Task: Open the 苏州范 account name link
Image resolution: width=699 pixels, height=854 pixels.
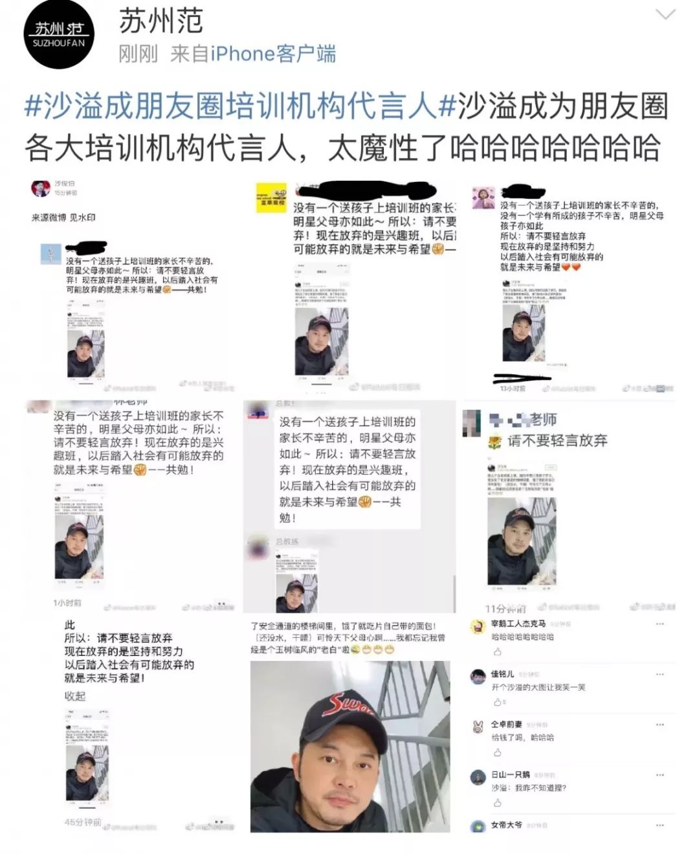Action: point(161,20)
